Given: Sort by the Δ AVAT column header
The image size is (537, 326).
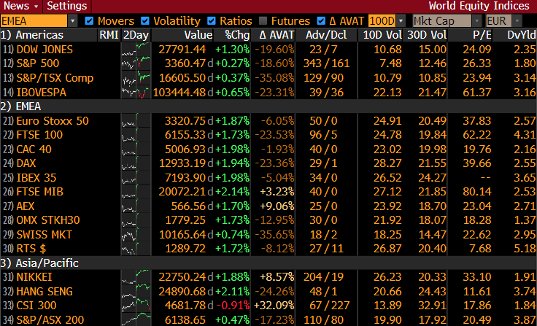Looking at the screenshot, I should coord(277,35).
